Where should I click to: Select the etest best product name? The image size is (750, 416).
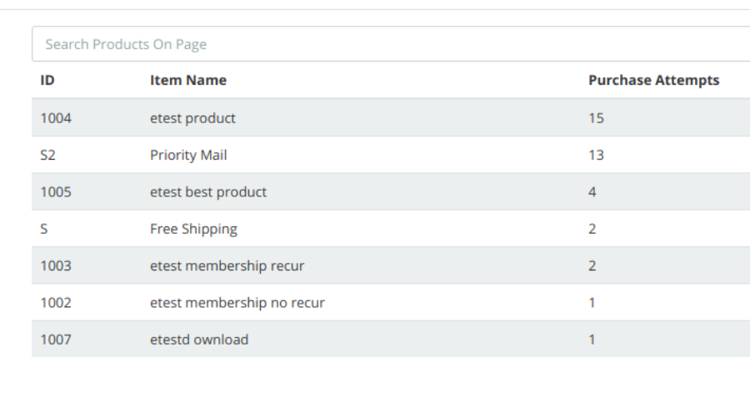pyautogui.click(x=208, y=192)
